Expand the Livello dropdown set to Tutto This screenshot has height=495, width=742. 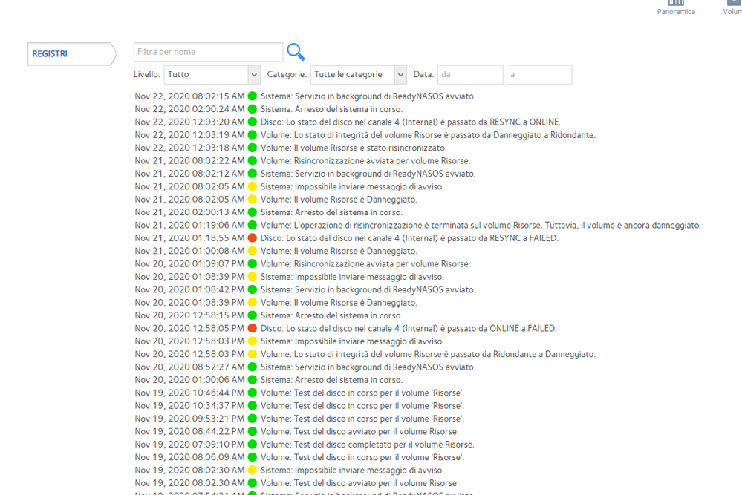tap(212, 74)
